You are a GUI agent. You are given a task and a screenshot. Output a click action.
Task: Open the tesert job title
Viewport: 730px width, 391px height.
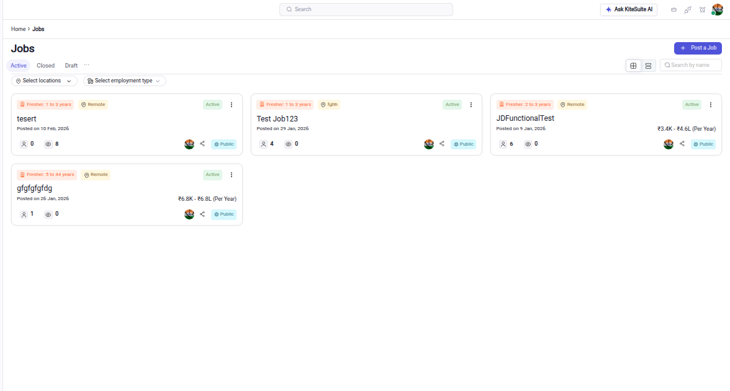27,119
